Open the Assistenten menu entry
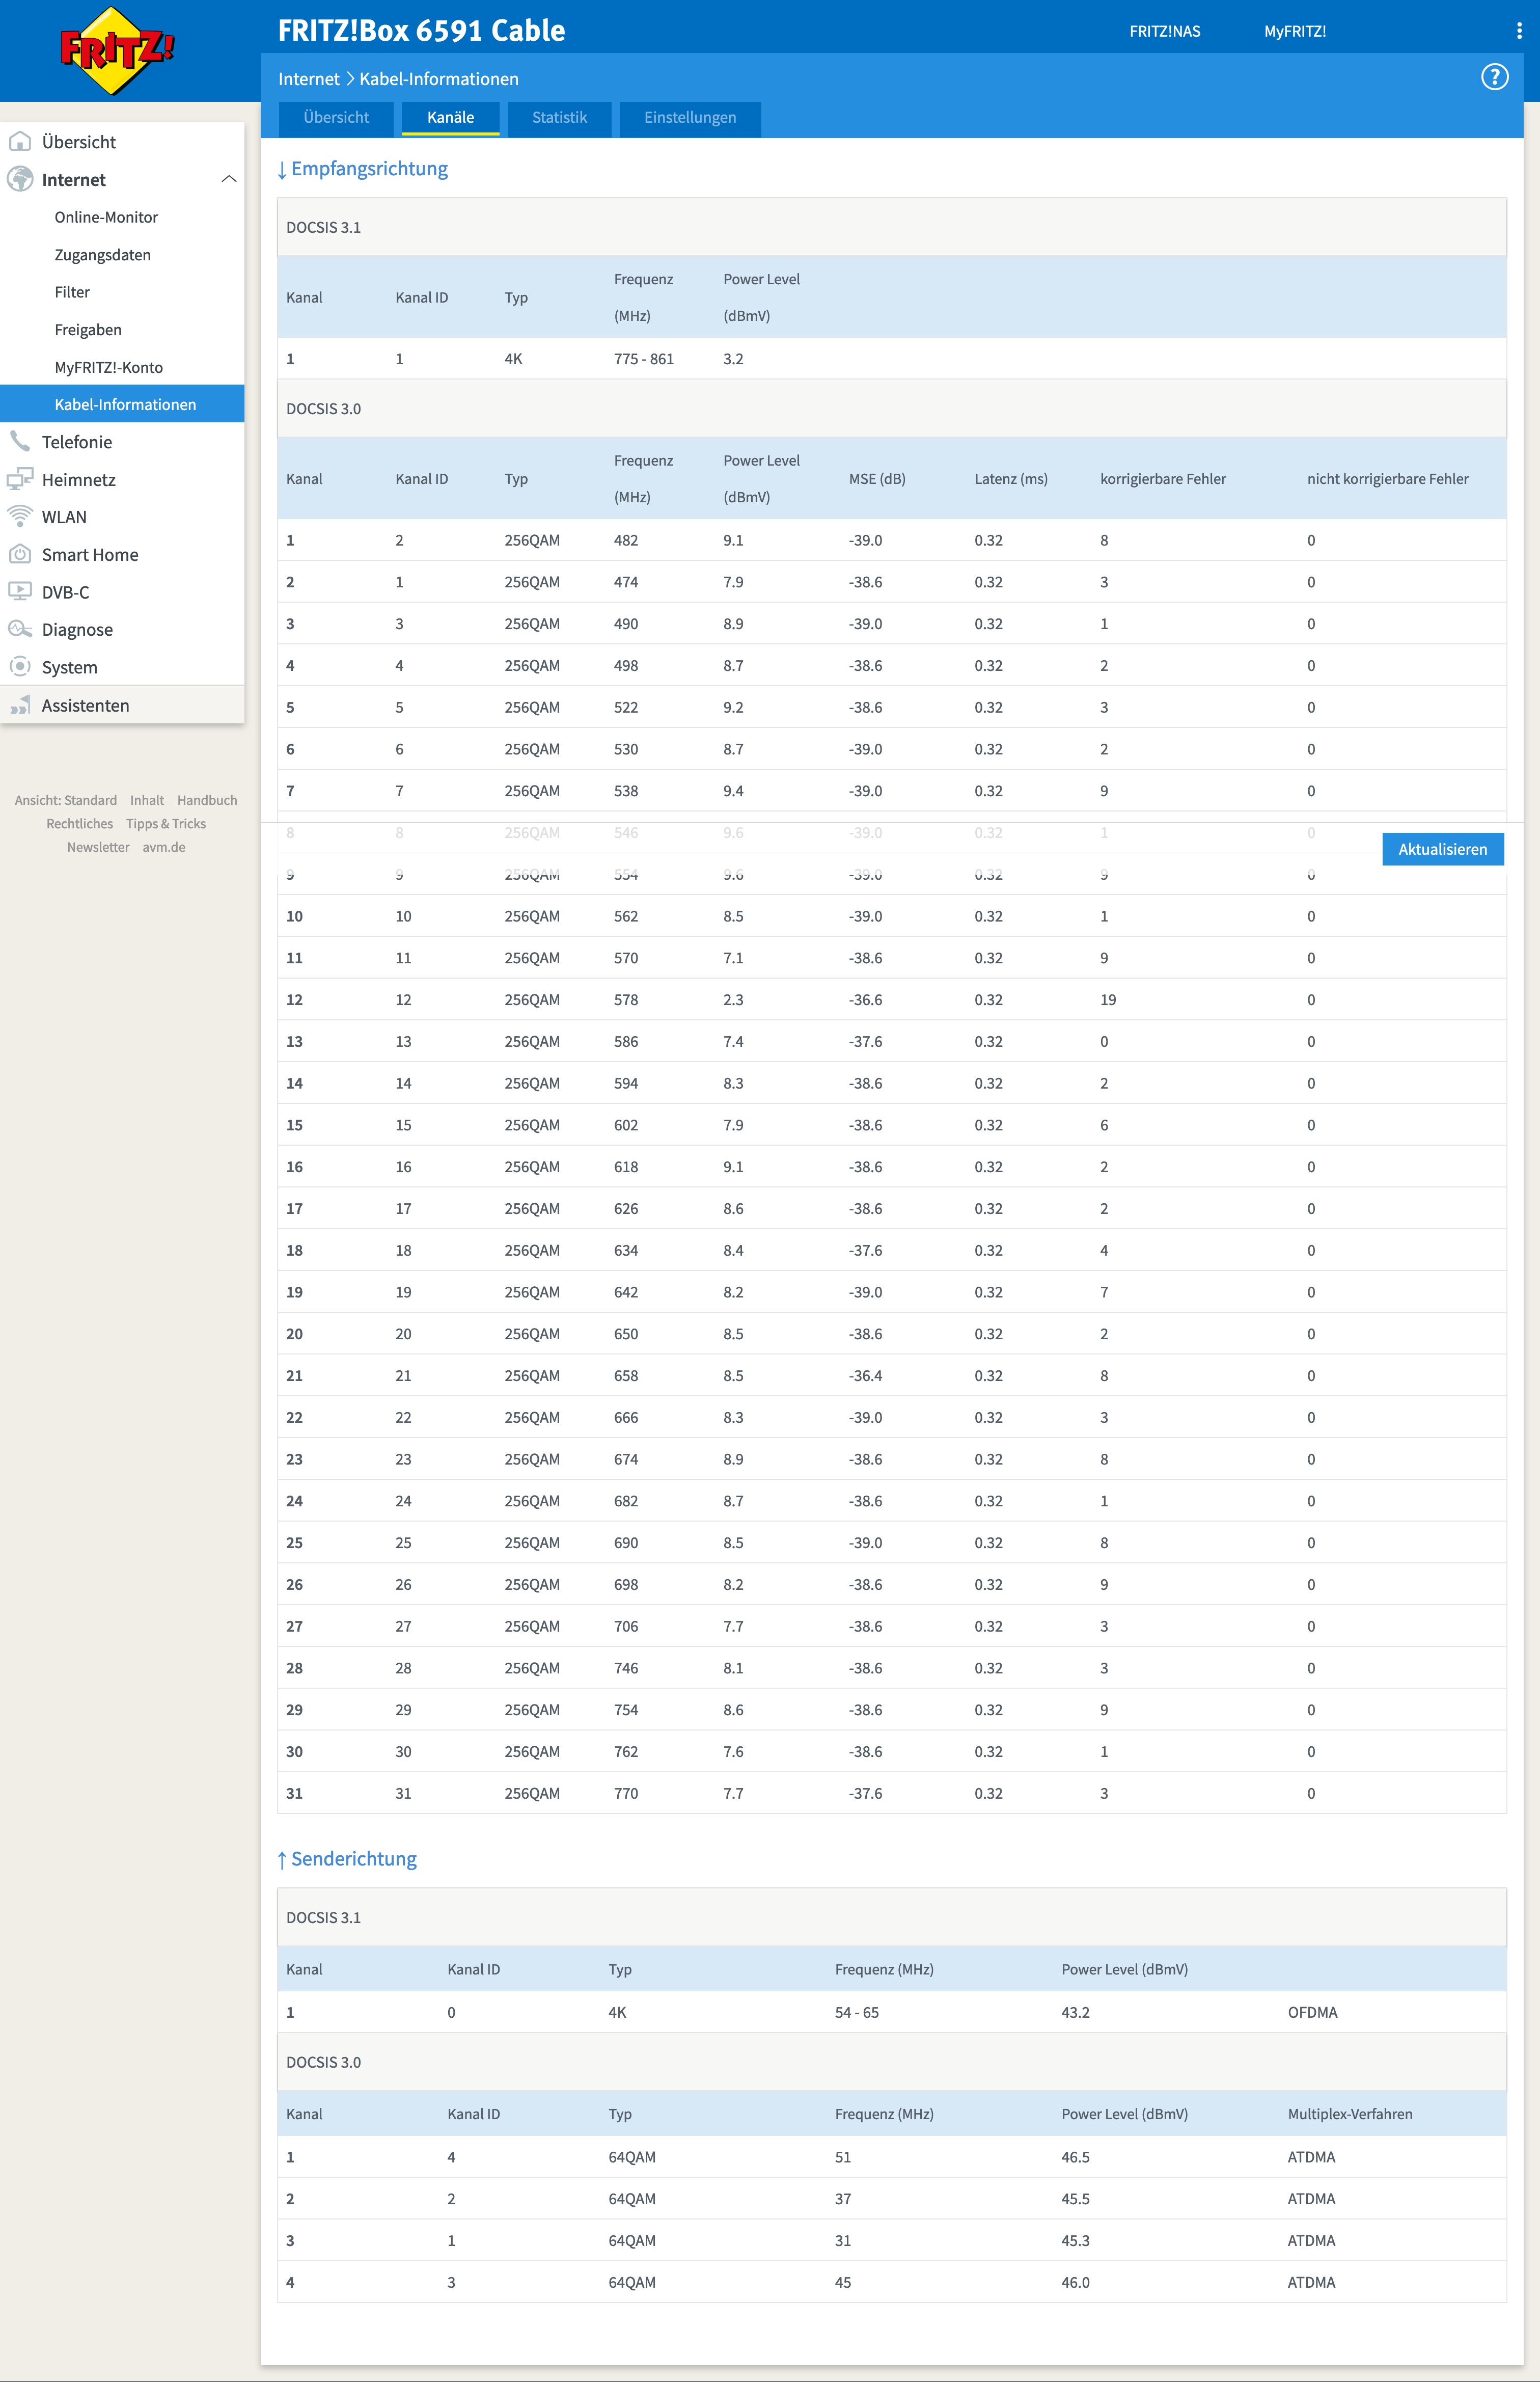This screenshot has height=2382, width=1540. (x=85, y=705)
